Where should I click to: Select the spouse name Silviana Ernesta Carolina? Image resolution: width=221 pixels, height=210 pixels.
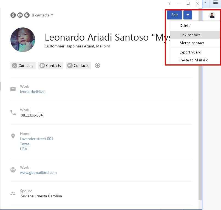tap(41, 196)
